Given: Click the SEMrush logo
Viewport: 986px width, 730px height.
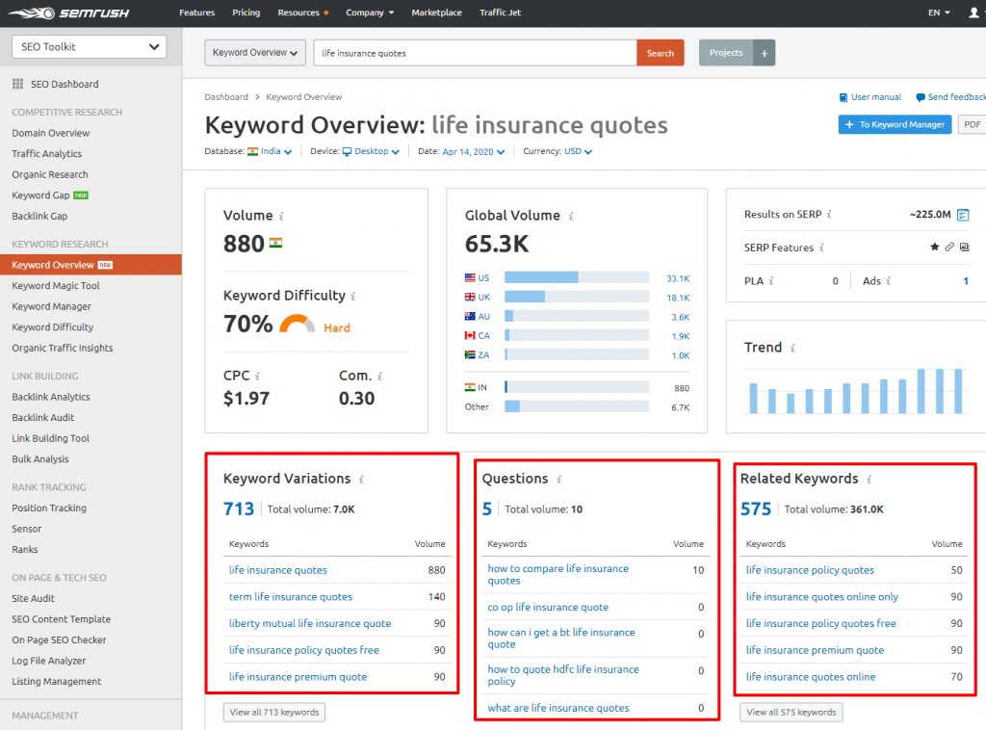Looking at the screenshot, I should click(68, 13).
